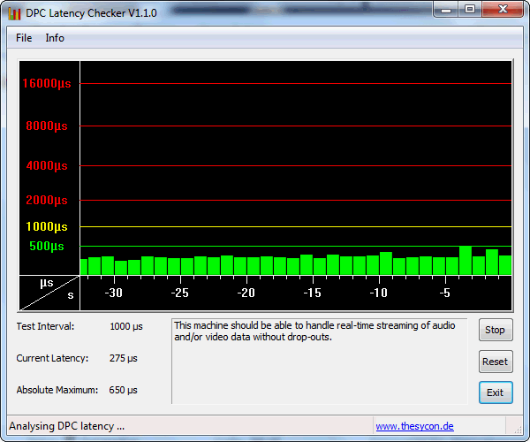Click the -15 time axis label
This screenshot has width=530, height=442.
tap(313, 293)
